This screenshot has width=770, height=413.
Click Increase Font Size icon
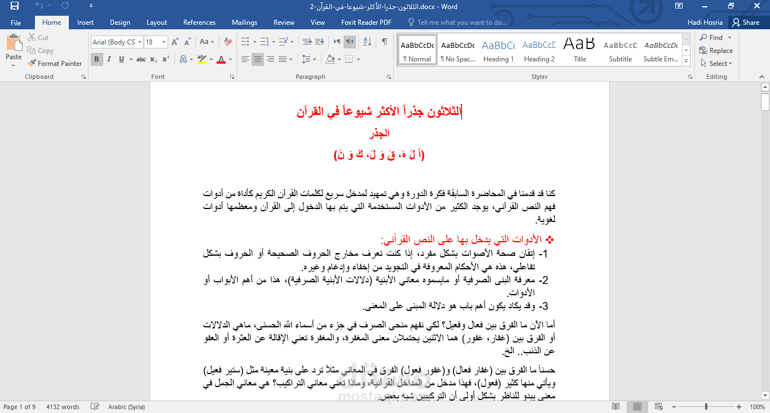[x=175, y=42]
